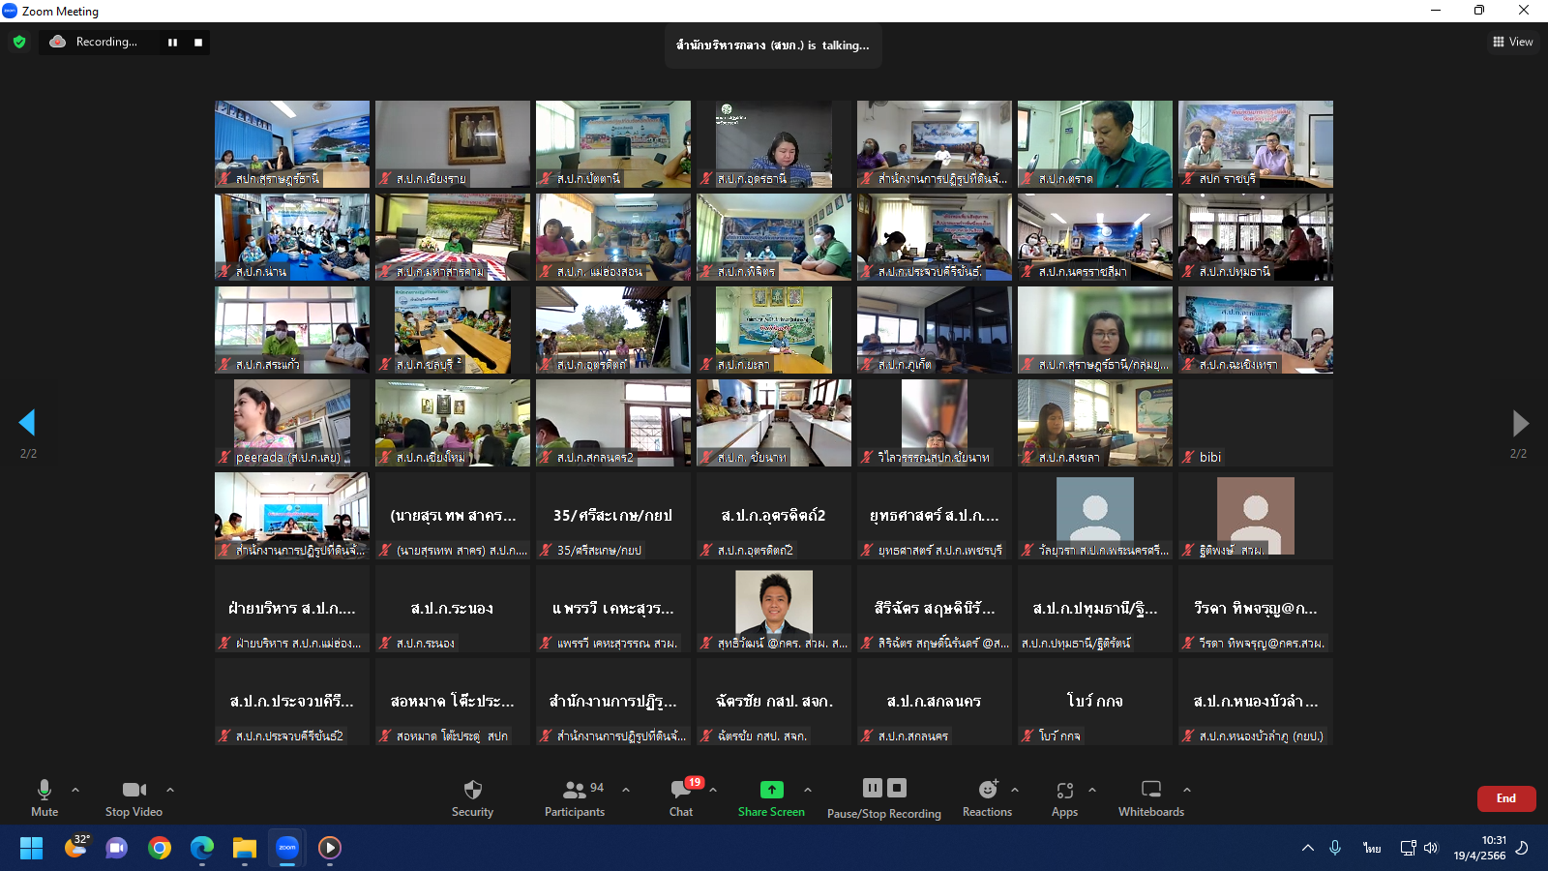Click the Recording... status label

[106, 42]
